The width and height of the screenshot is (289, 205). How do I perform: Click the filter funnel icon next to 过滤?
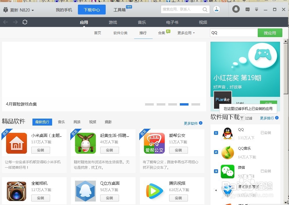[242, 118]
